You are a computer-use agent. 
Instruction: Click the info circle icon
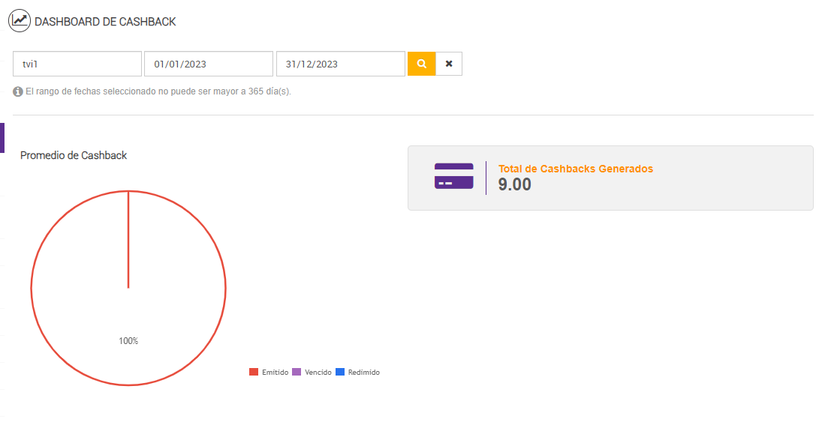(18, 91)
